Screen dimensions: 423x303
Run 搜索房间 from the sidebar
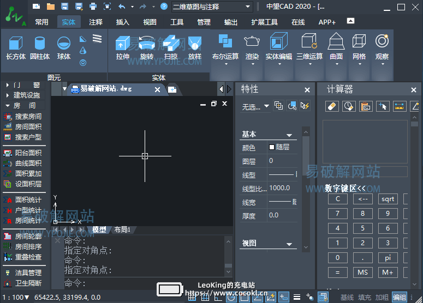click(23, 117)
